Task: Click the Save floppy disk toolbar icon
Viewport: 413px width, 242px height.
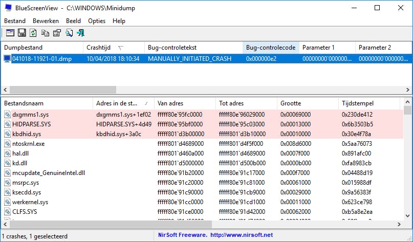Action: pos(21,33)
